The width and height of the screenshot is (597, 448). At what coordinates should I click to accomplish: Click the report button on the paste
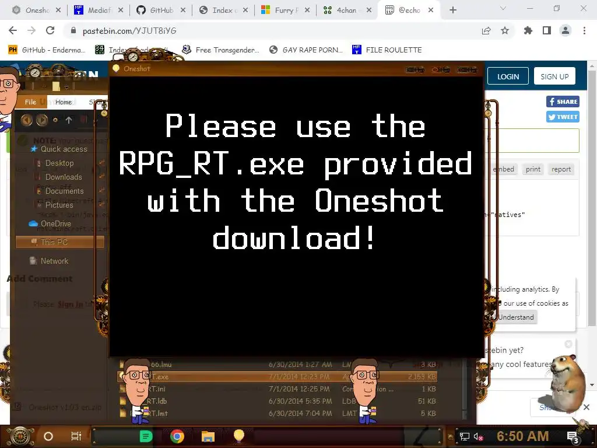tap(561, 169)
